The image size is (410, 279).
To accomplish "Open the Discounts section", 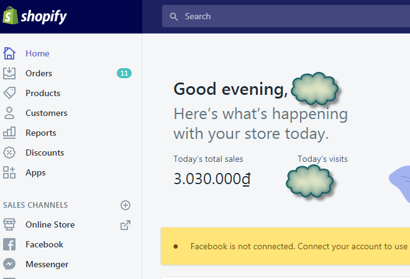I will (x=45, y=153).
